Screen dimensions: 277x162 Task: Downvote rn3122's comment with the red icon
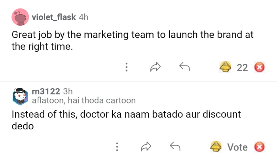[x=259, y=147]
